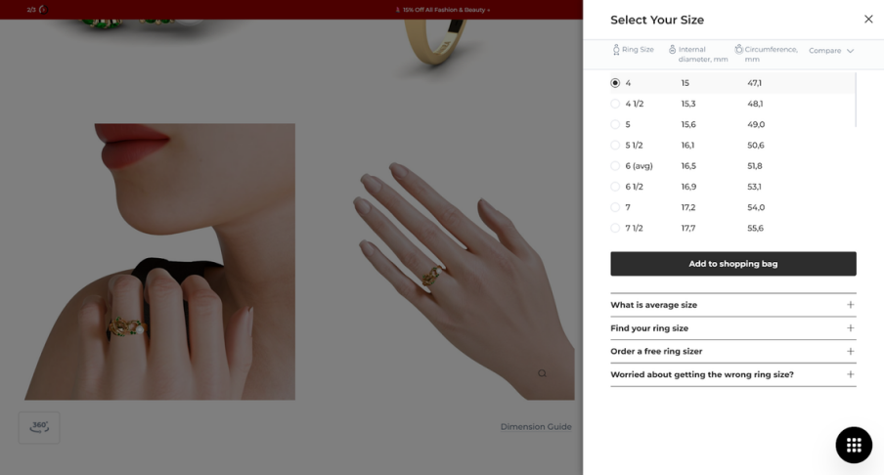Expand Worried about getting the wrong ring size
884x475 pixels.
pos(732,374)
